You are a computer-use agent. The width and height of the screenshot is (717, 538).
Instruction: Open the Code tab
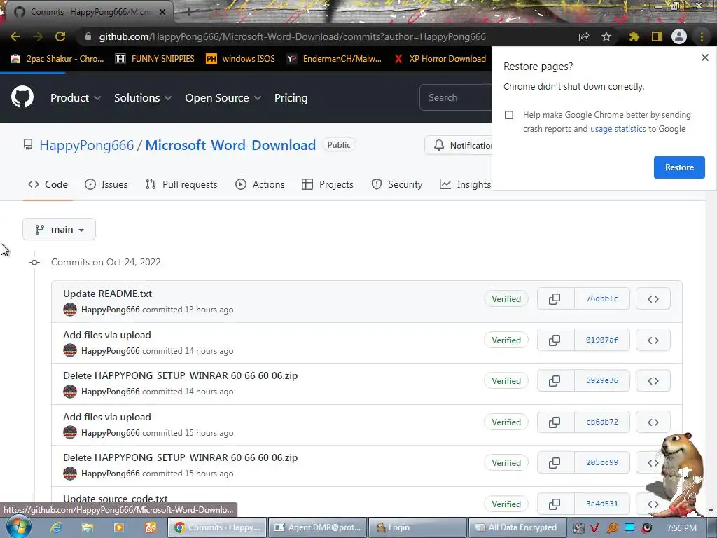(48, 184)
